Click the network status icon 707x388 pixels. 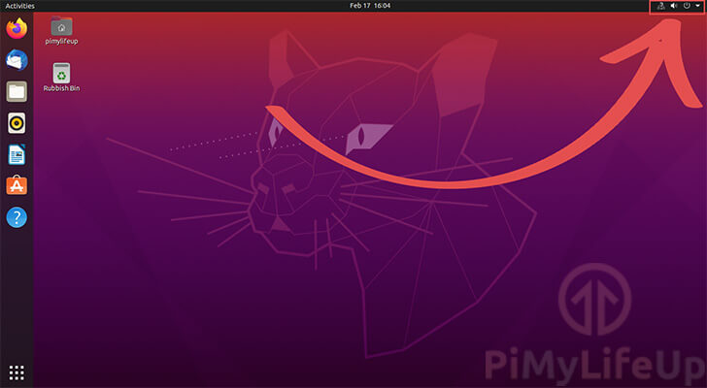[661, 6]
